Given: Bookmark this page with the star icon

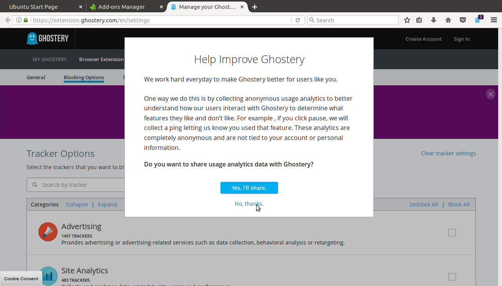Looking at the screenshot, I should pos(407,20).
